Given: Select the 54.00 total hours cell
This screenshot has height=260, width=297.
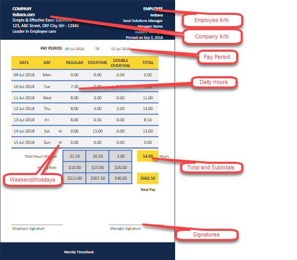Looking at the screenshot, I should [148, 156].
